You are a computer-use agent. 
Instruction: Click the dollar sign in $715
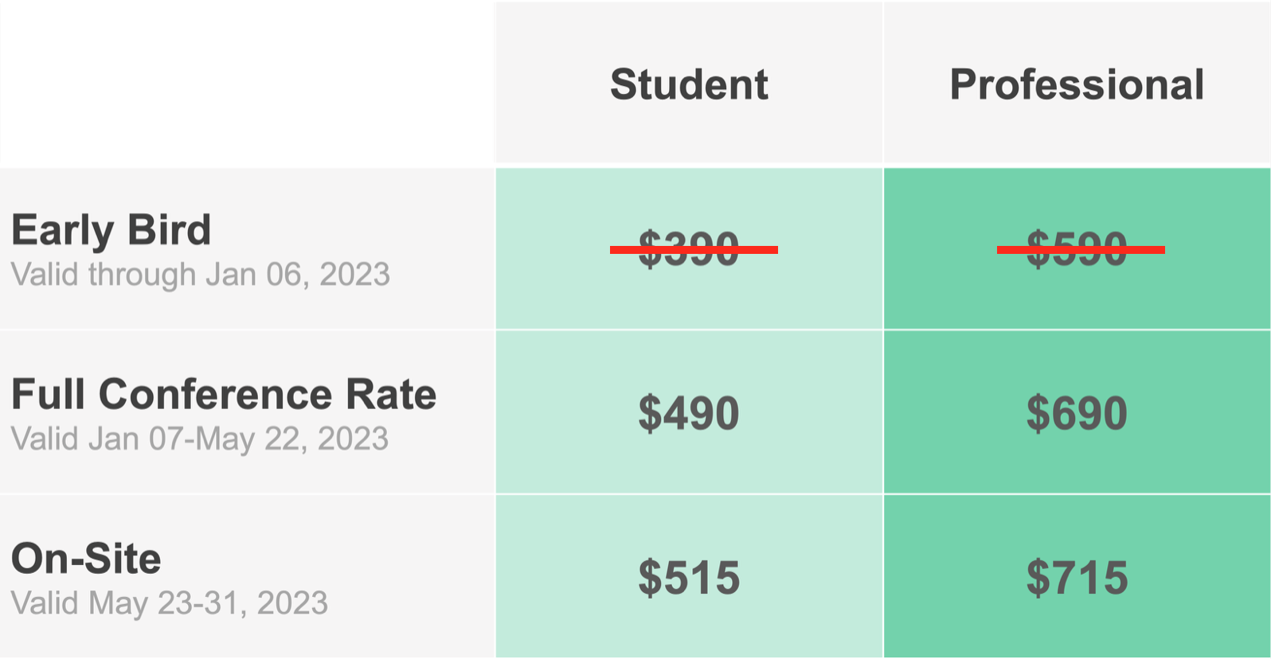[1038, 578]
